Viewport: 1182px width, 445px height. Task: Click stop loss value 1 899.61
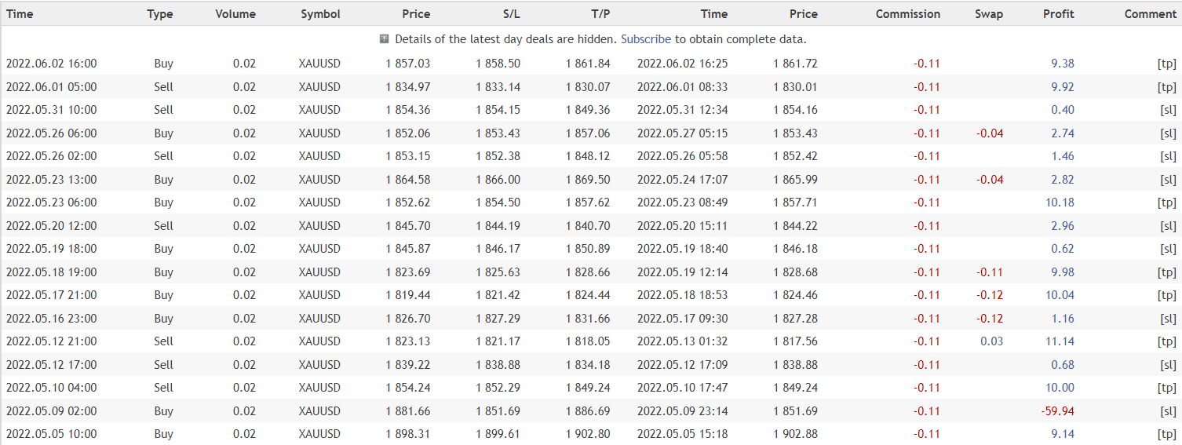(498, 434)
